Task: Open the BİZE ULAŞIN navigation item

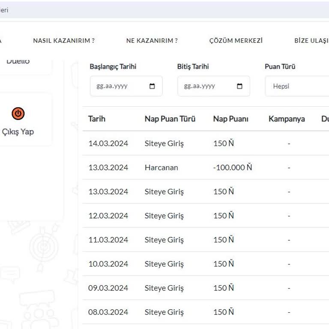Action: coord(311,41)
